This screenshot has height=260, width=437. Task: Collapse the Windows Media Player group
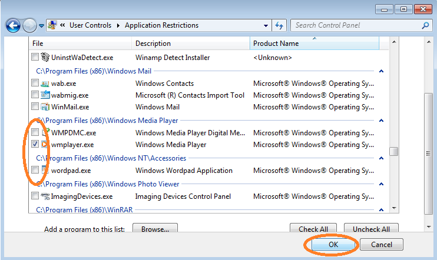coord(381,121)
